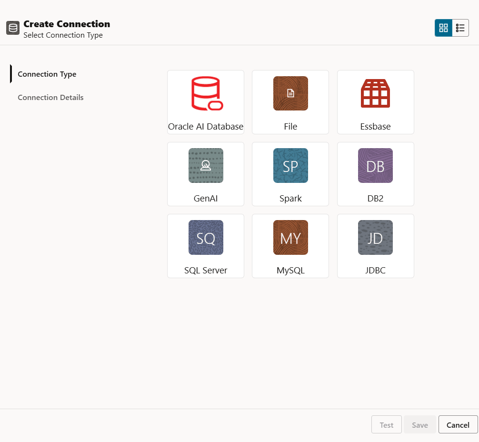Click the "Create Connection" title

[x=67, y=24]
